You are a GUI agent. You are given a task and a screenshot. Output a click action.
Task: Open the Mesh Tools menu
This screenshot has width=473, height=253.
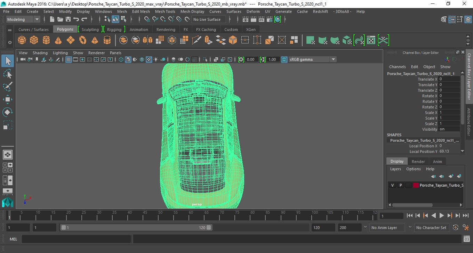(165, 11)
